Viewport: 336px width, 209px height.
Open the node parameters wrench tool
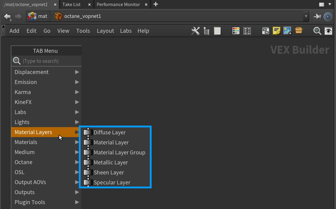pos(196,31)
